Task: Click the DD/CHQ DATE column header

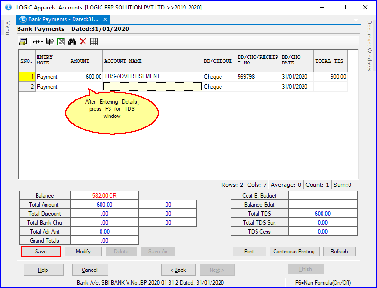Action: click(x=297, y=61)
